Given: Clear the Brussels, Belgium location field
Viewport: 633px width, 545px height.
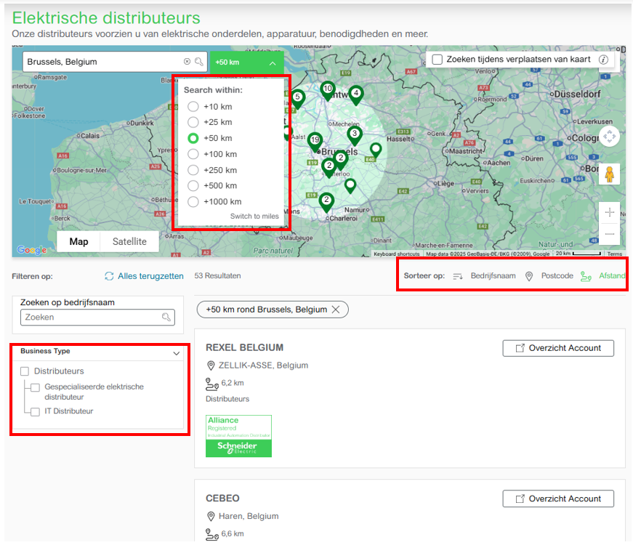Looking at the screenshot, I should (187, 61).
